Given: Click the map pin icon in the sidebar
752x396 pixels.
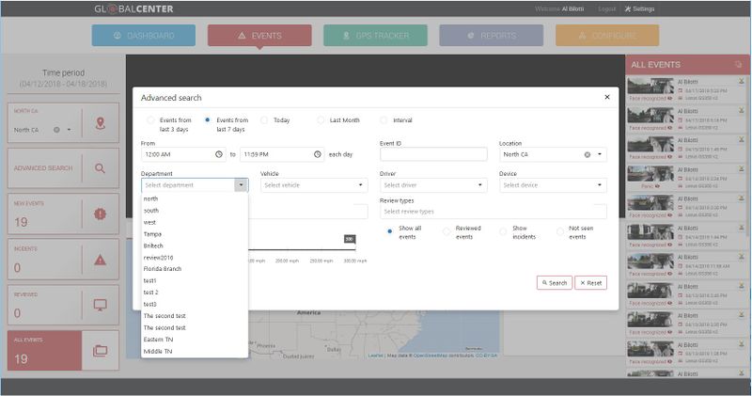Looking at the screenshot, I should pos(101,123).
